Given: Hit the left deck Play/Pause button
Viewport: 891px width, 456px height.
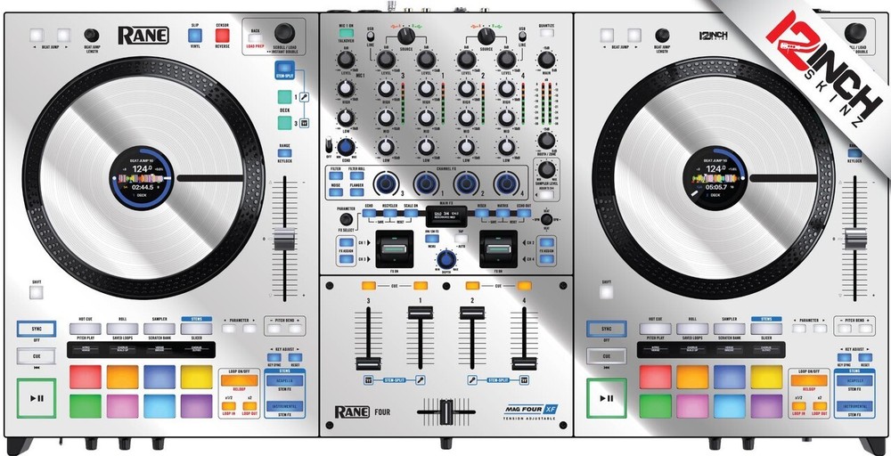Looking at the screenshot, I should [37, 398].
